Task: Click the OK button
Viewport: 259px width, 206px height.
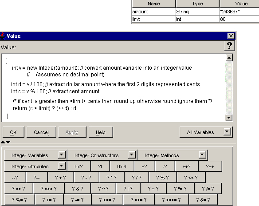Action: tap(13, 132)
